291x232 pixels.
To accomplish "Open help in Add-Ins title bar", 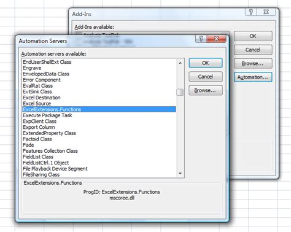I will pos(251,12).
